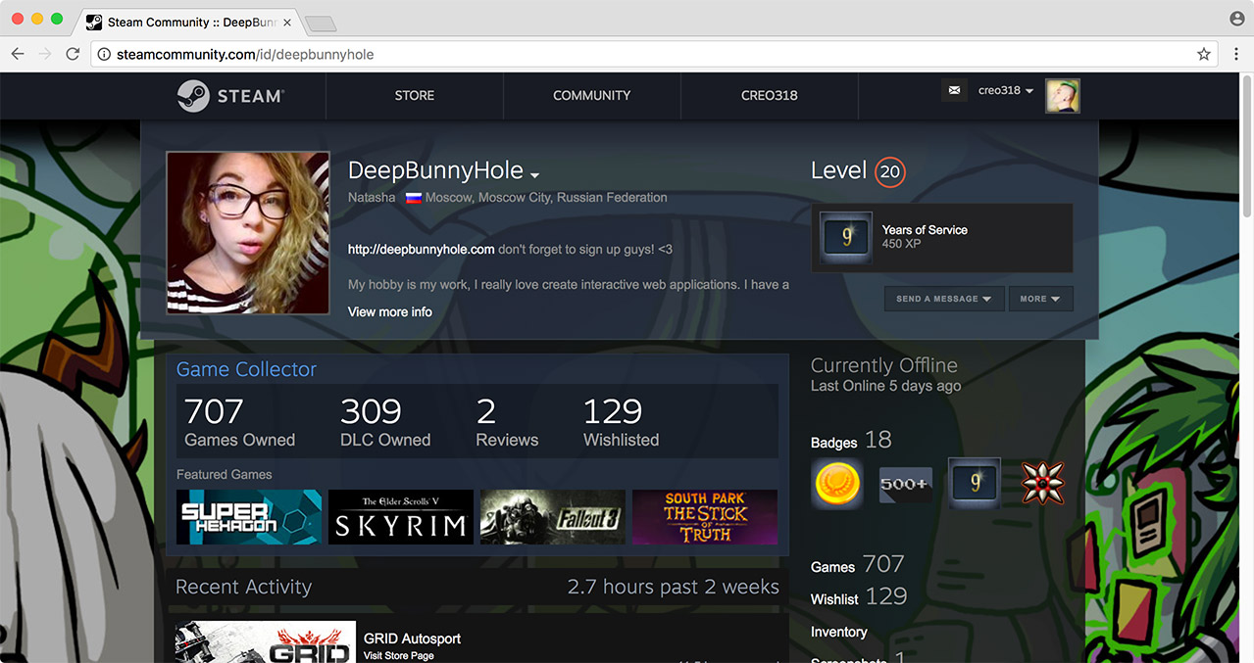Follow the deepbunnyhole.com link
This screenshot has height=663, width=1254.
422,250
